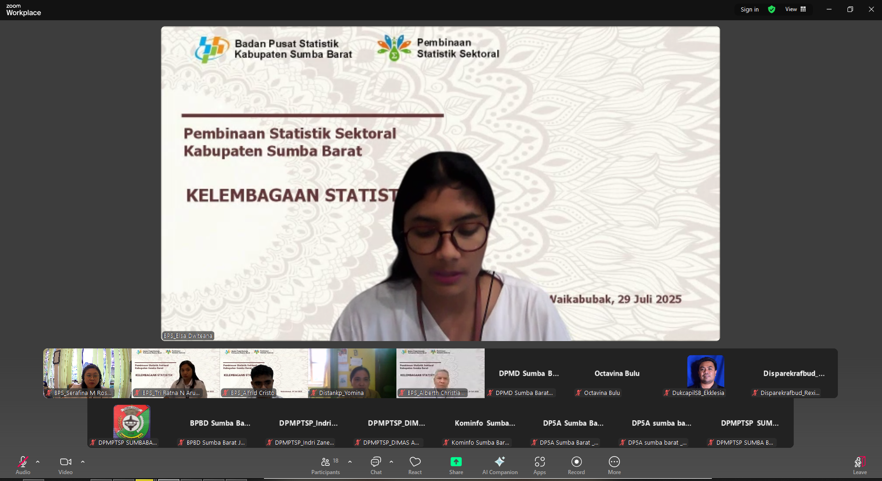Start sharing with the green Share button
882x481 pixels.
[456, 465]
